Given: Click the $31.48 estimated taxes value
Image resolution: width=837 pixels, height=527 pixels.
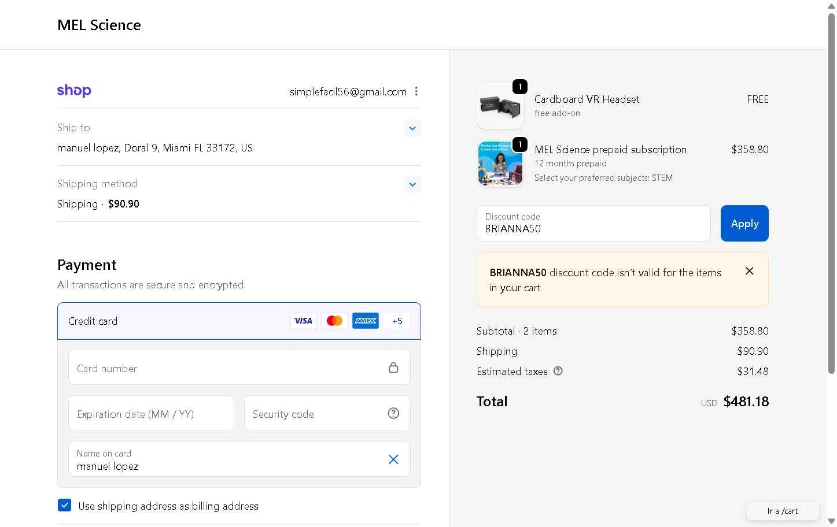Looking at the screenshot, I should [x=753, y=372].
